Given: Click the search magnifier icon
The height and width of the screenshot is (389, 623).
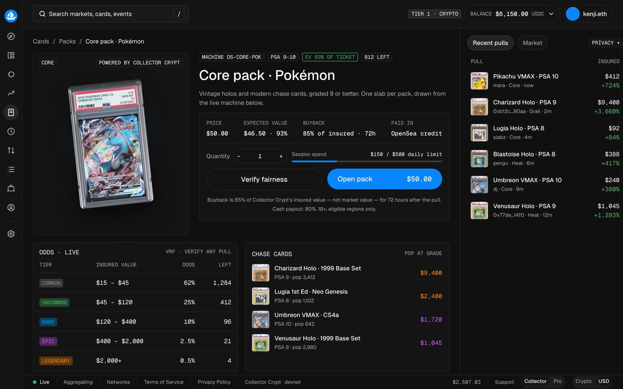Looking at the screenshot, I should pyautogui.click(x=42, y=14).
